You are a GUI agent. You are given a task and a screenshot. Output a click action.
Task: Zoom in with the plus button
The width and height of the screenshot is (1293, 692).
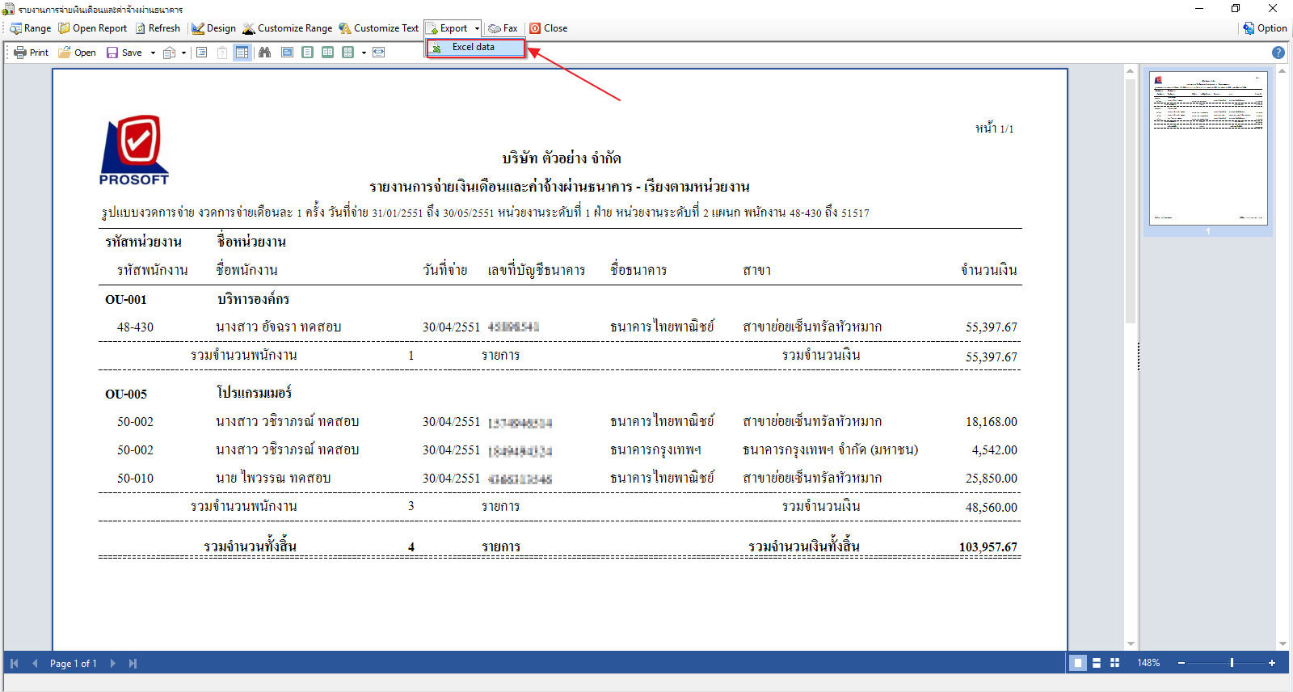click(1272, 663)
